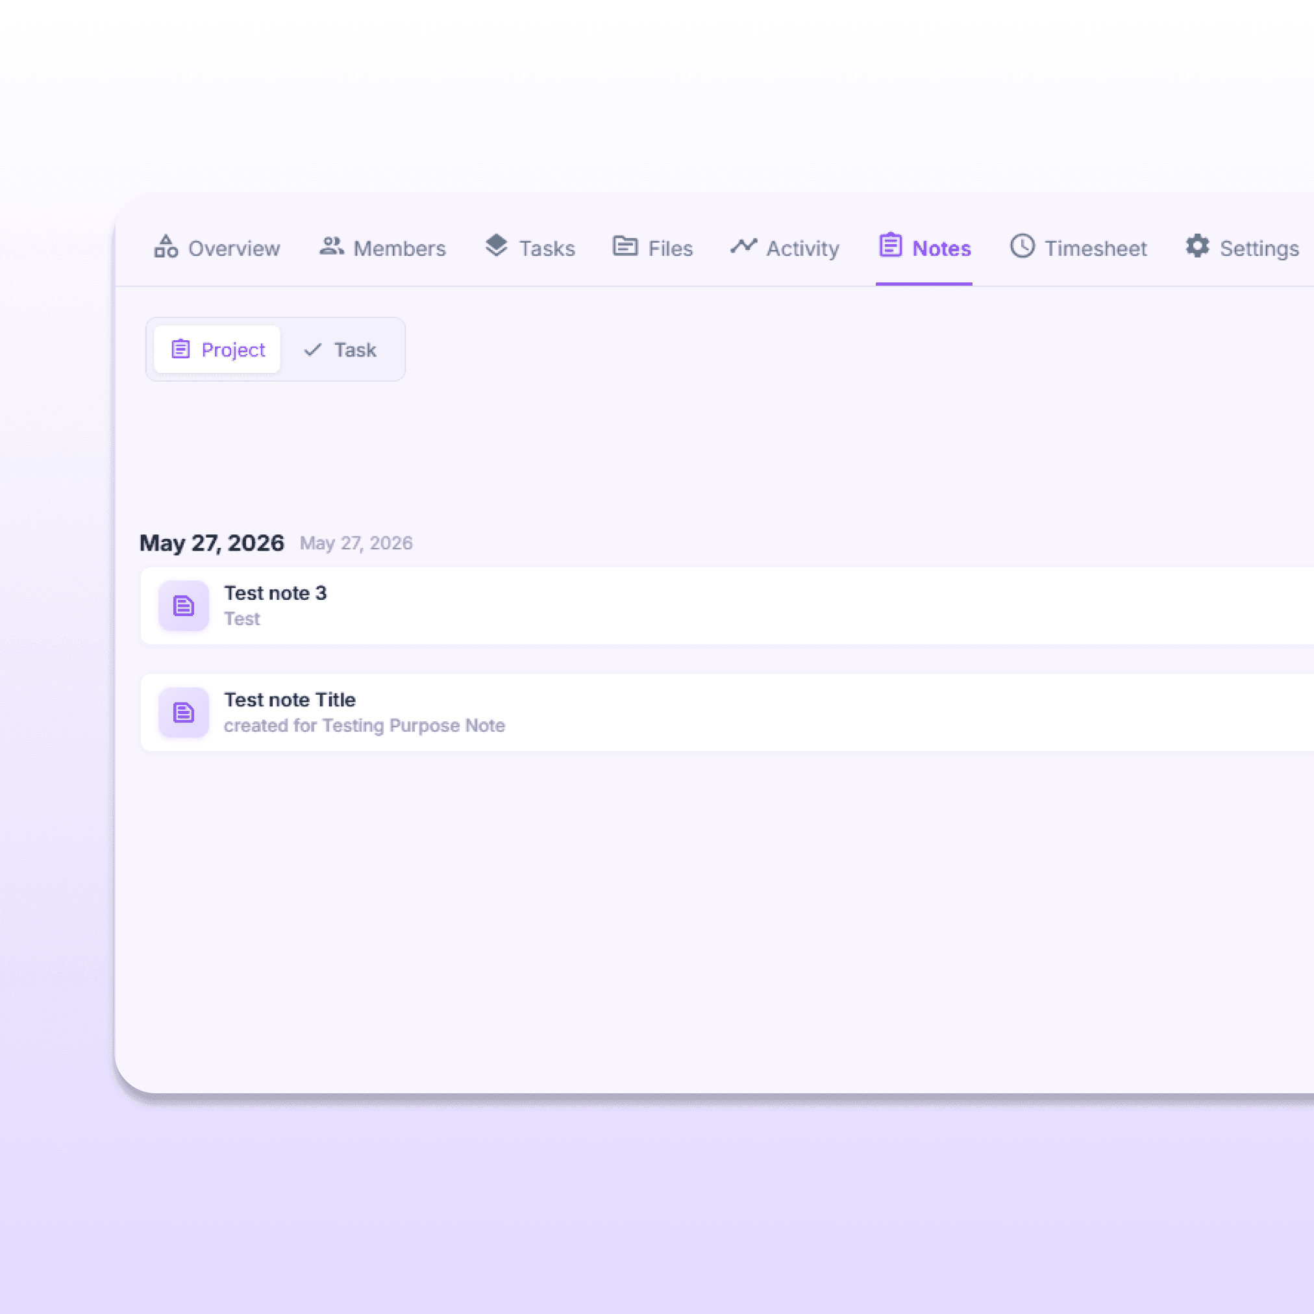Click the document icon beside Test note Title
Image resolution: width=1314 pixels, height=1314 pixels.
(184, 712)
